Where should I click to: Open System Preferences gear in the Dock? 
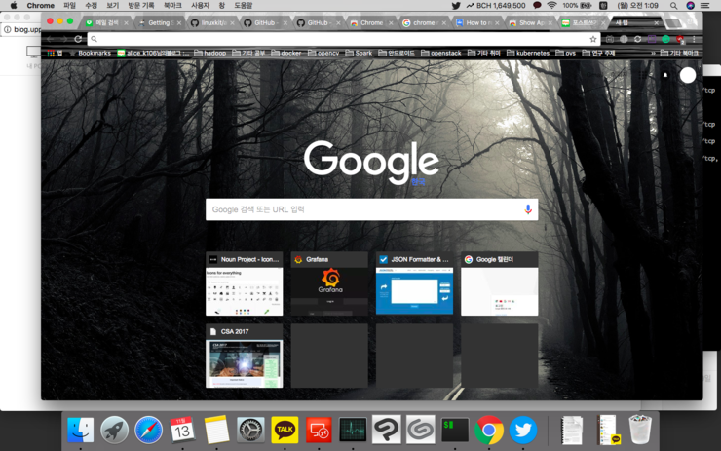coord(250,430)
